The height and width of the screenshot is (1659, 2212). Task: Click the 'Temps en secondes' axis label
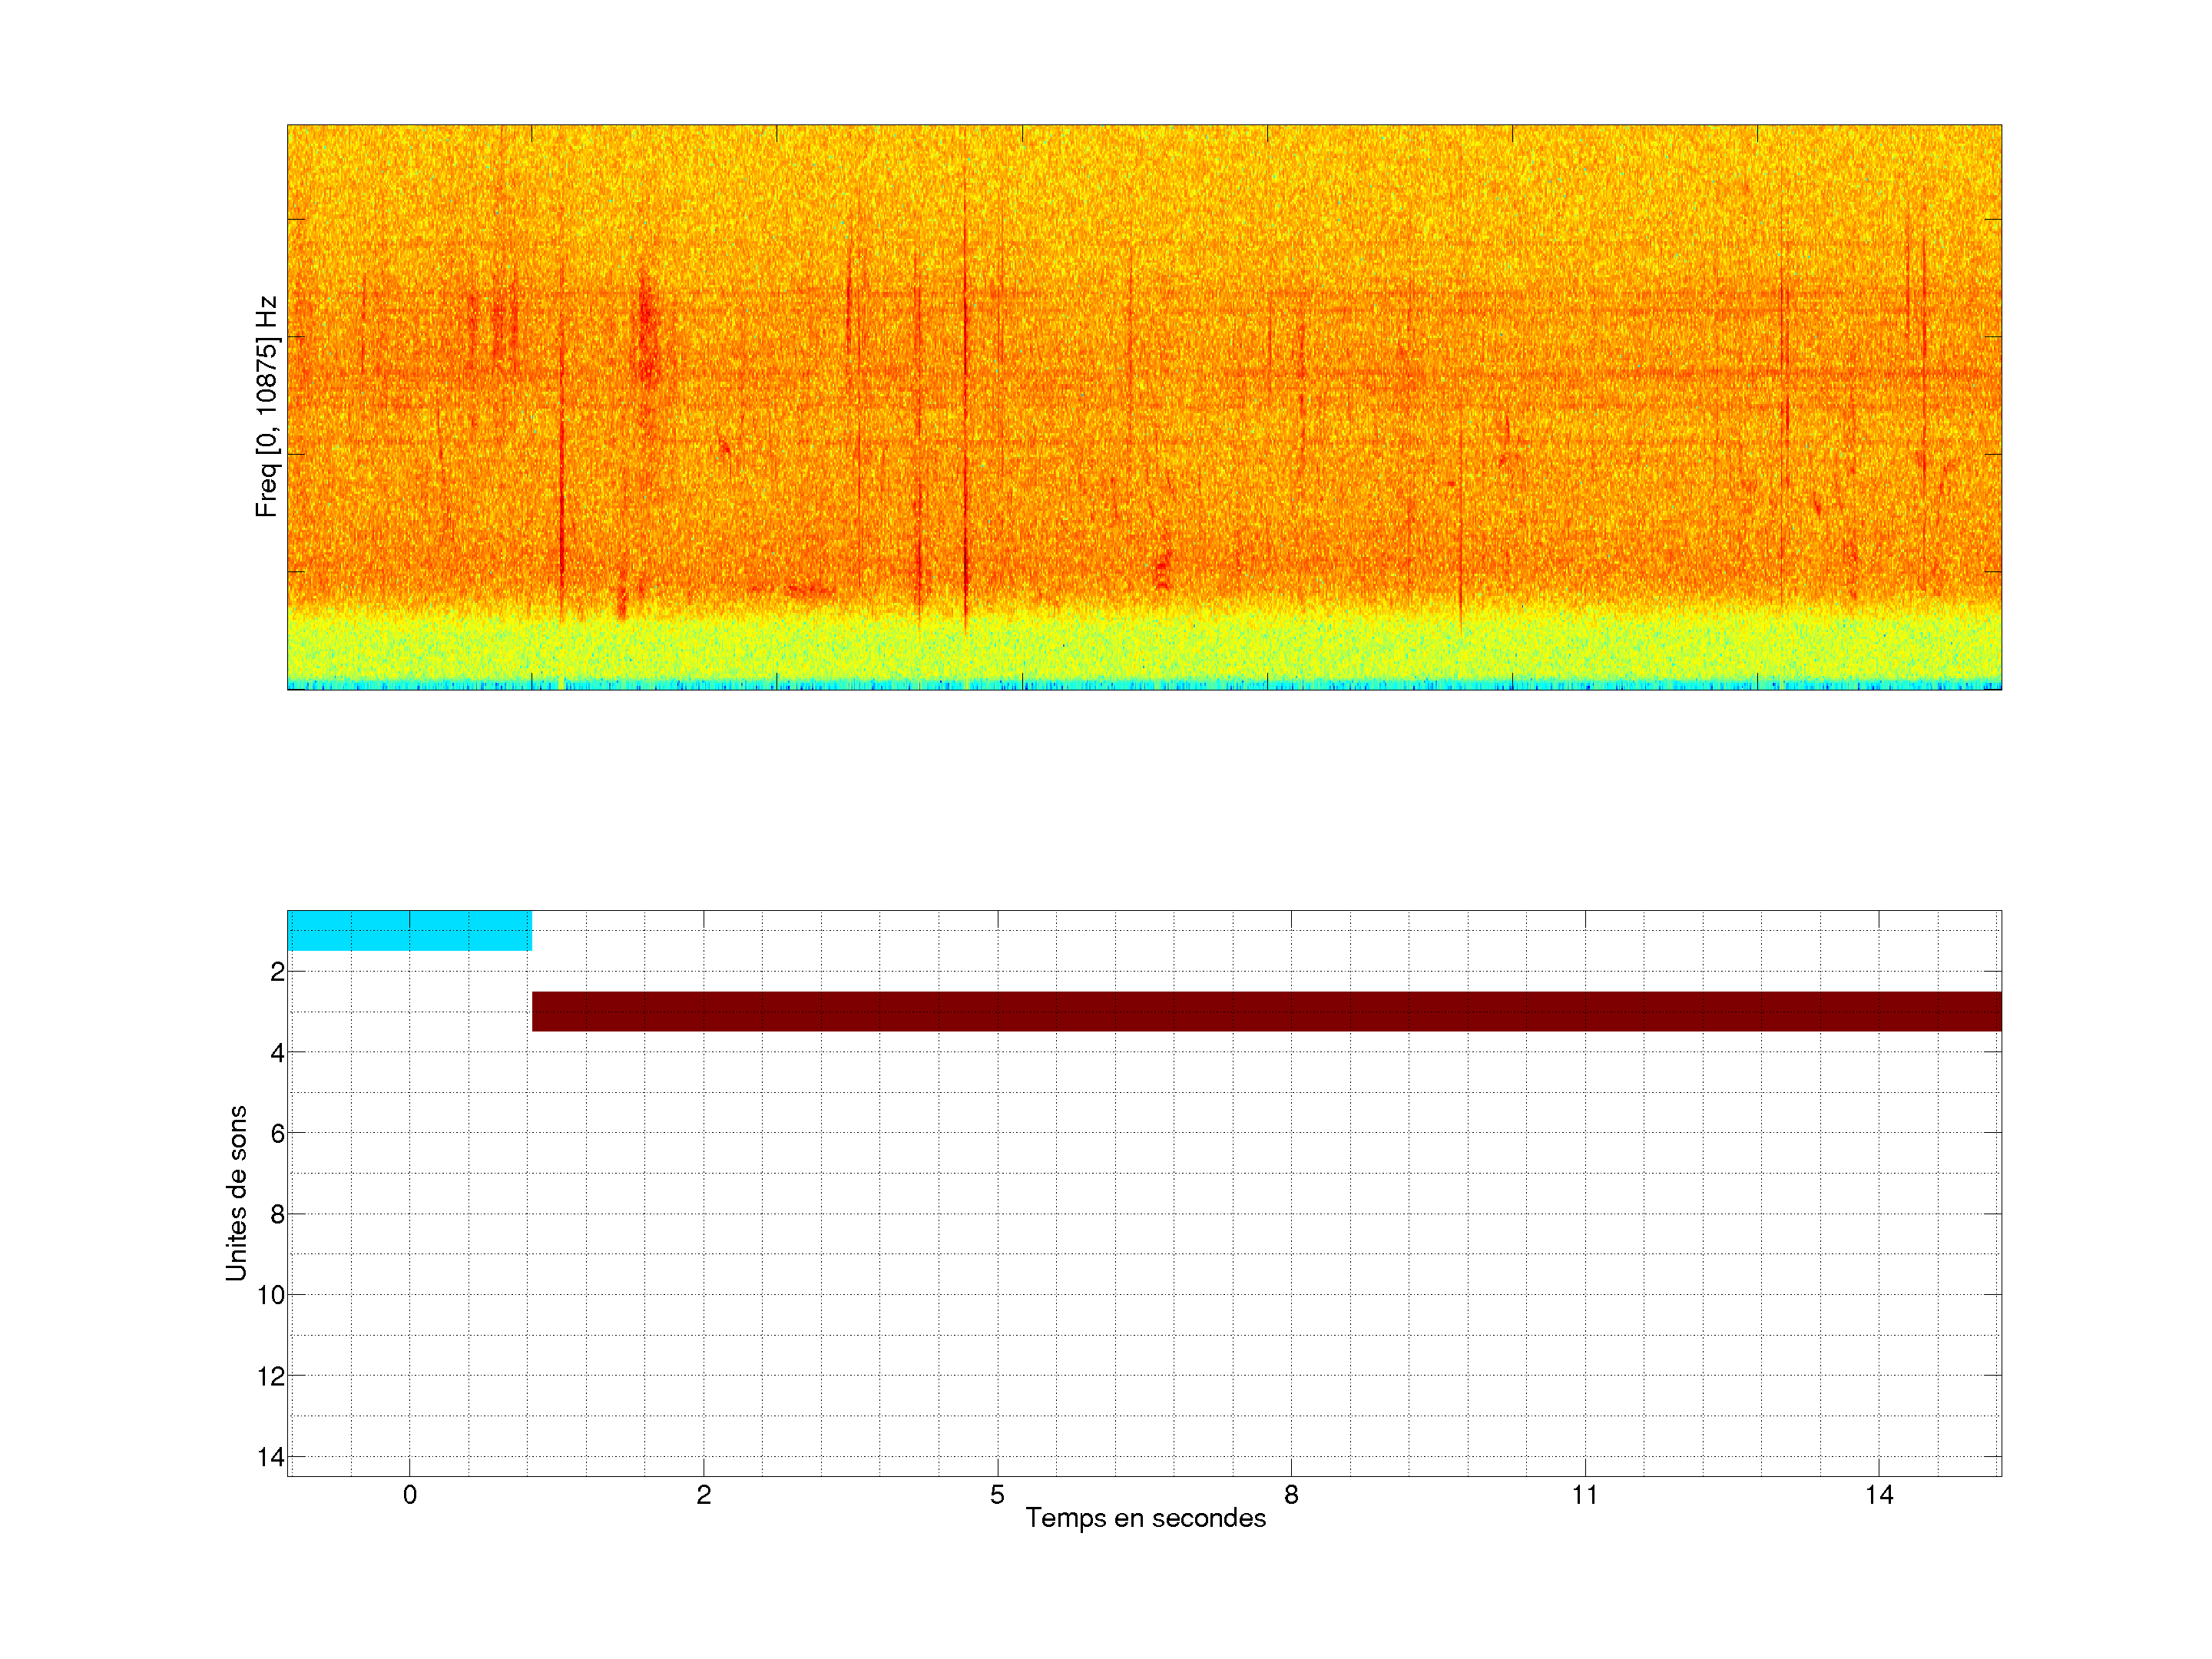(x=1145, y=1518)
